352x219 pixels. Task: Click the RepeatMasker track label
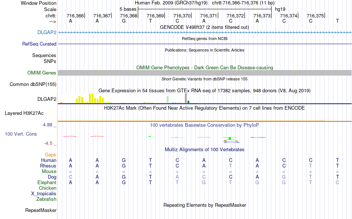(x=41, y=210)
